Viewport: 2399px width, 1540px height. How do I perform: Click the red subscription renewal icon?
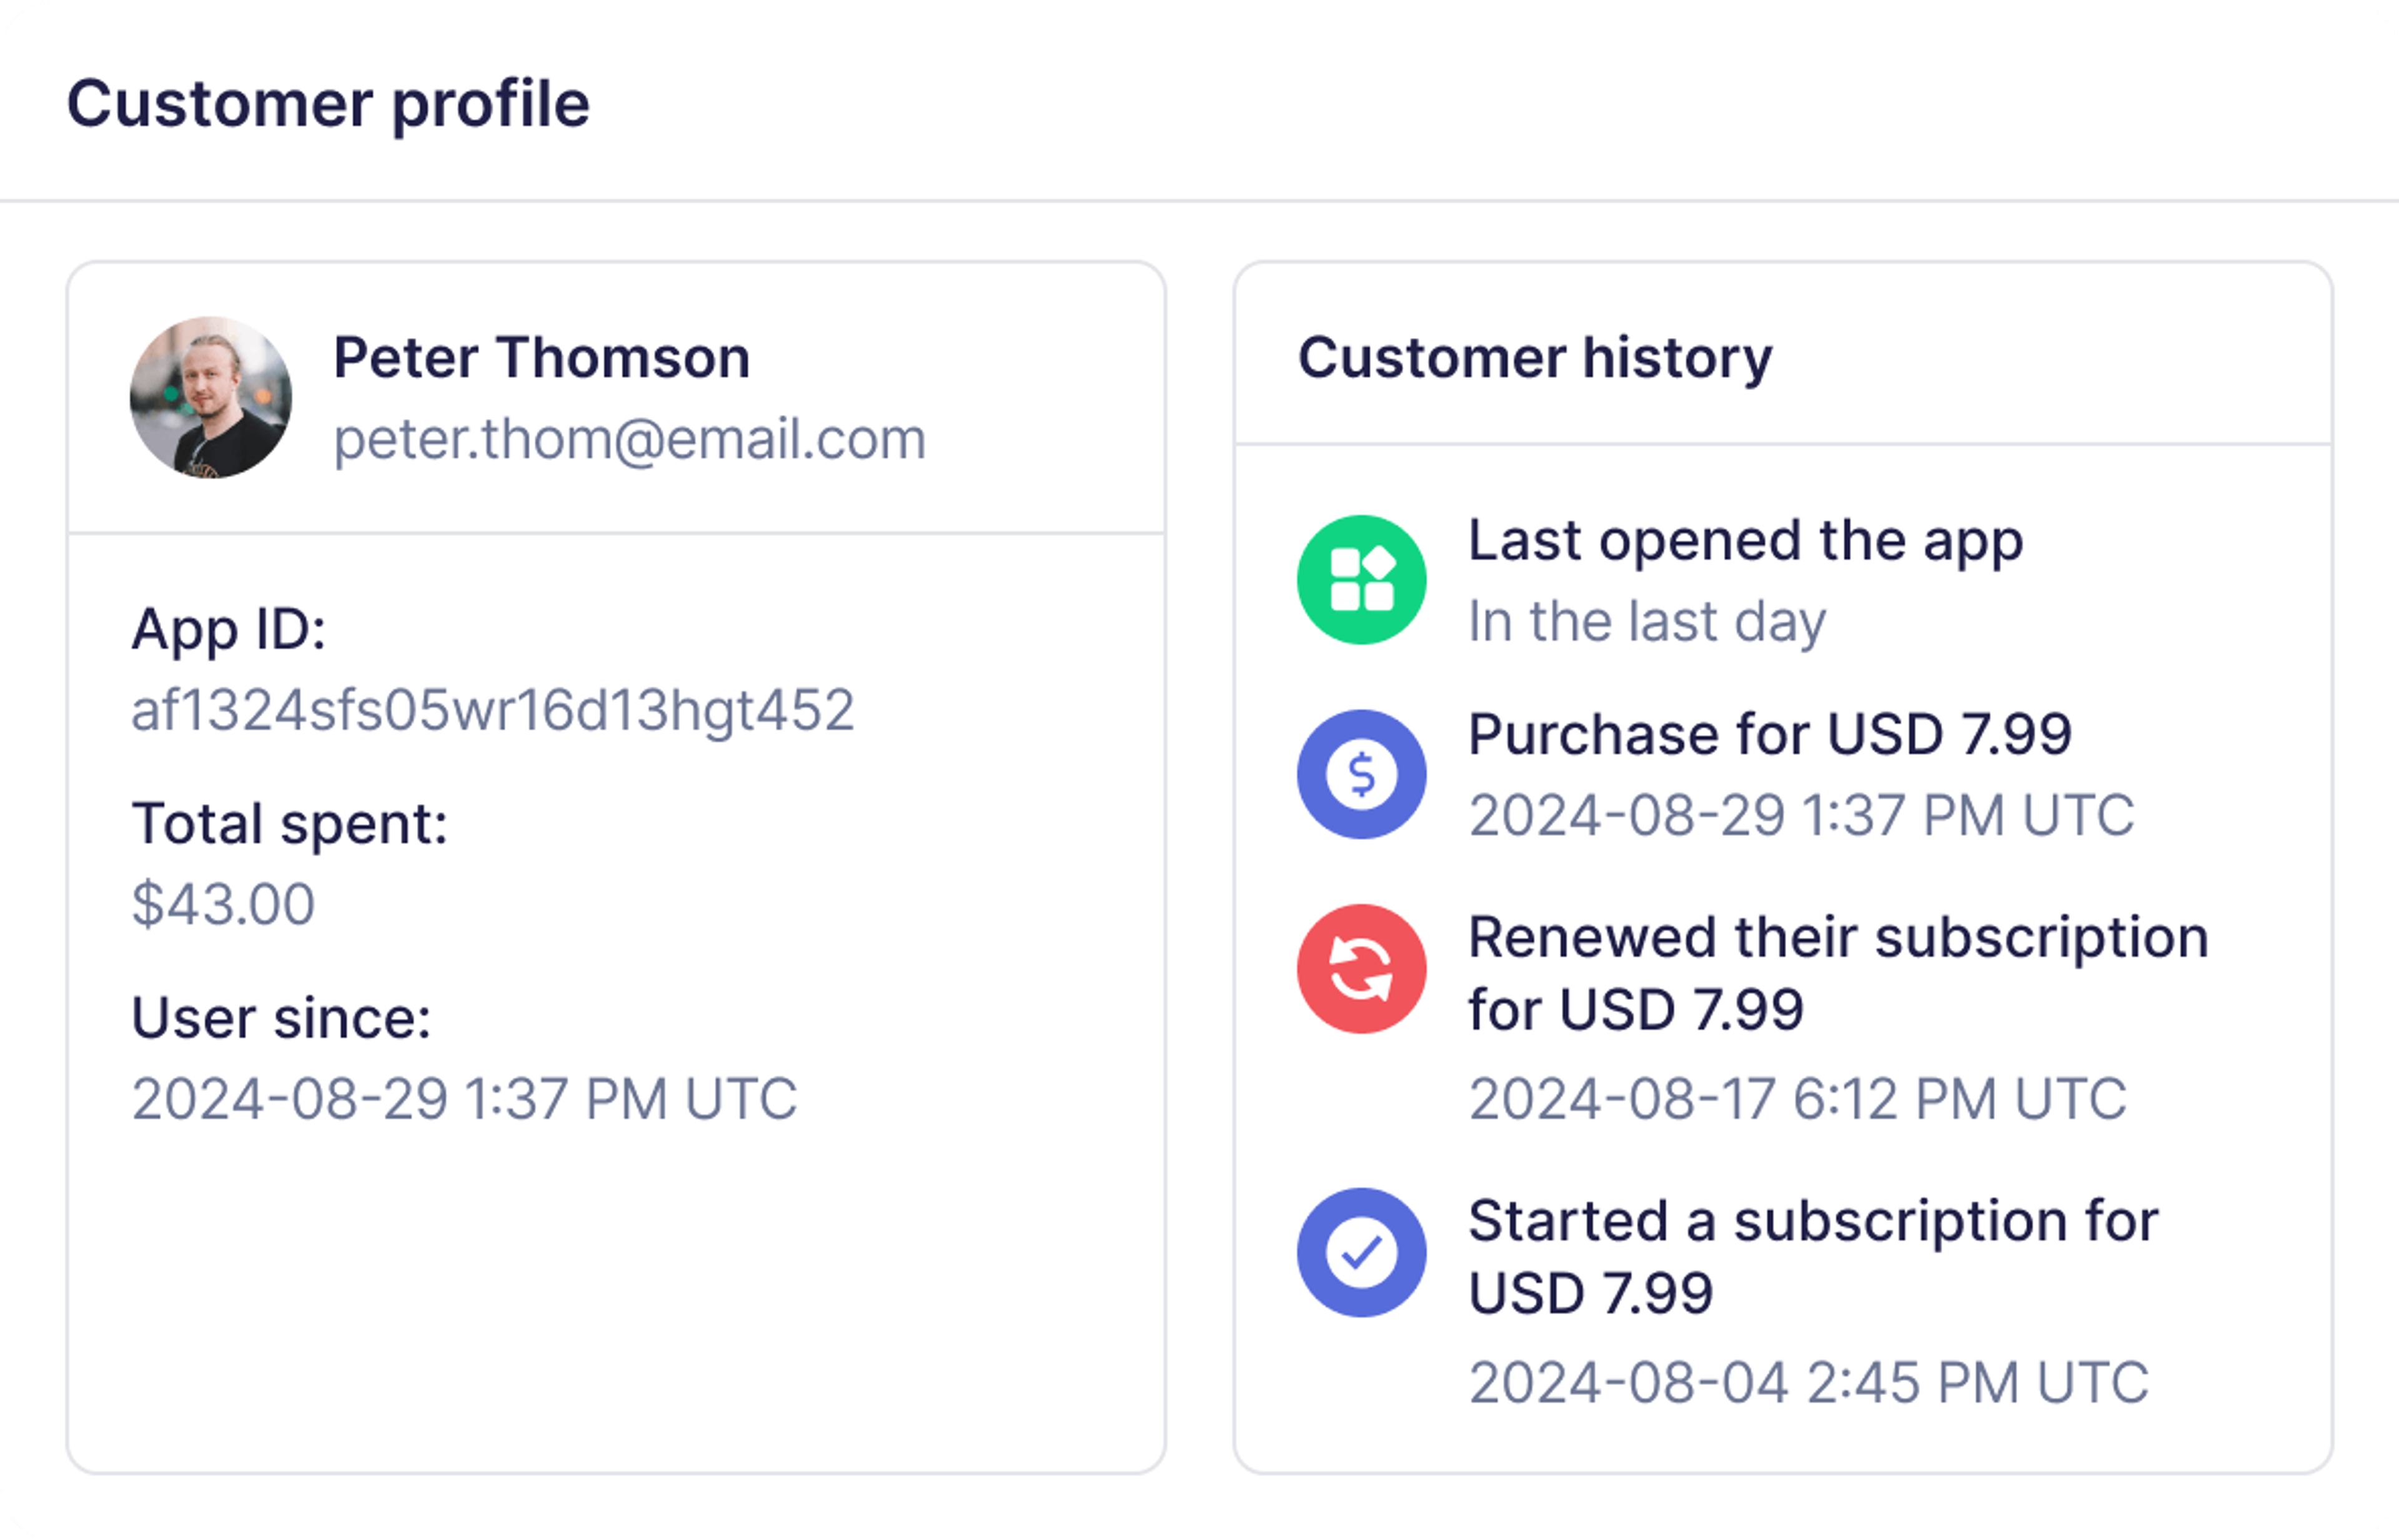(x=1361, y=969)
